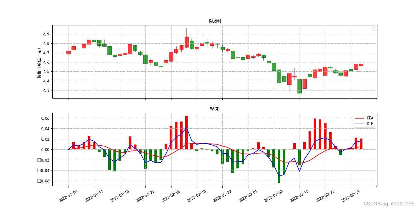
Task: Click the MACD subplot title
Action: click(x=215, y=109)
